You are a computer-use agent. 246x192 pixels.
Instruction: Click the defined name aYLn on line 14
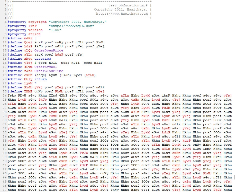[x=28, y=55]
